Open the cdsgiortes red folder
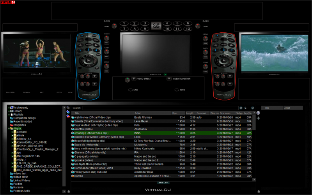312x195 pixels. pyautogui.click(x=18, y=125)
